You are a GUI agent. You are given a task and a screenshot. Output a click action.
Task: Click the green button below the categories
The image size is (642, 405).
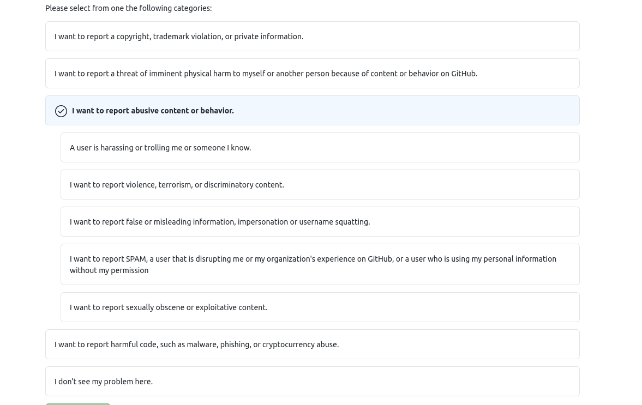(78, 404)
